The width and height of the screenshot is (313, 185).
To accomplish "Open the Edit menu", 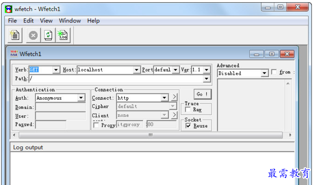I will 29,21.
